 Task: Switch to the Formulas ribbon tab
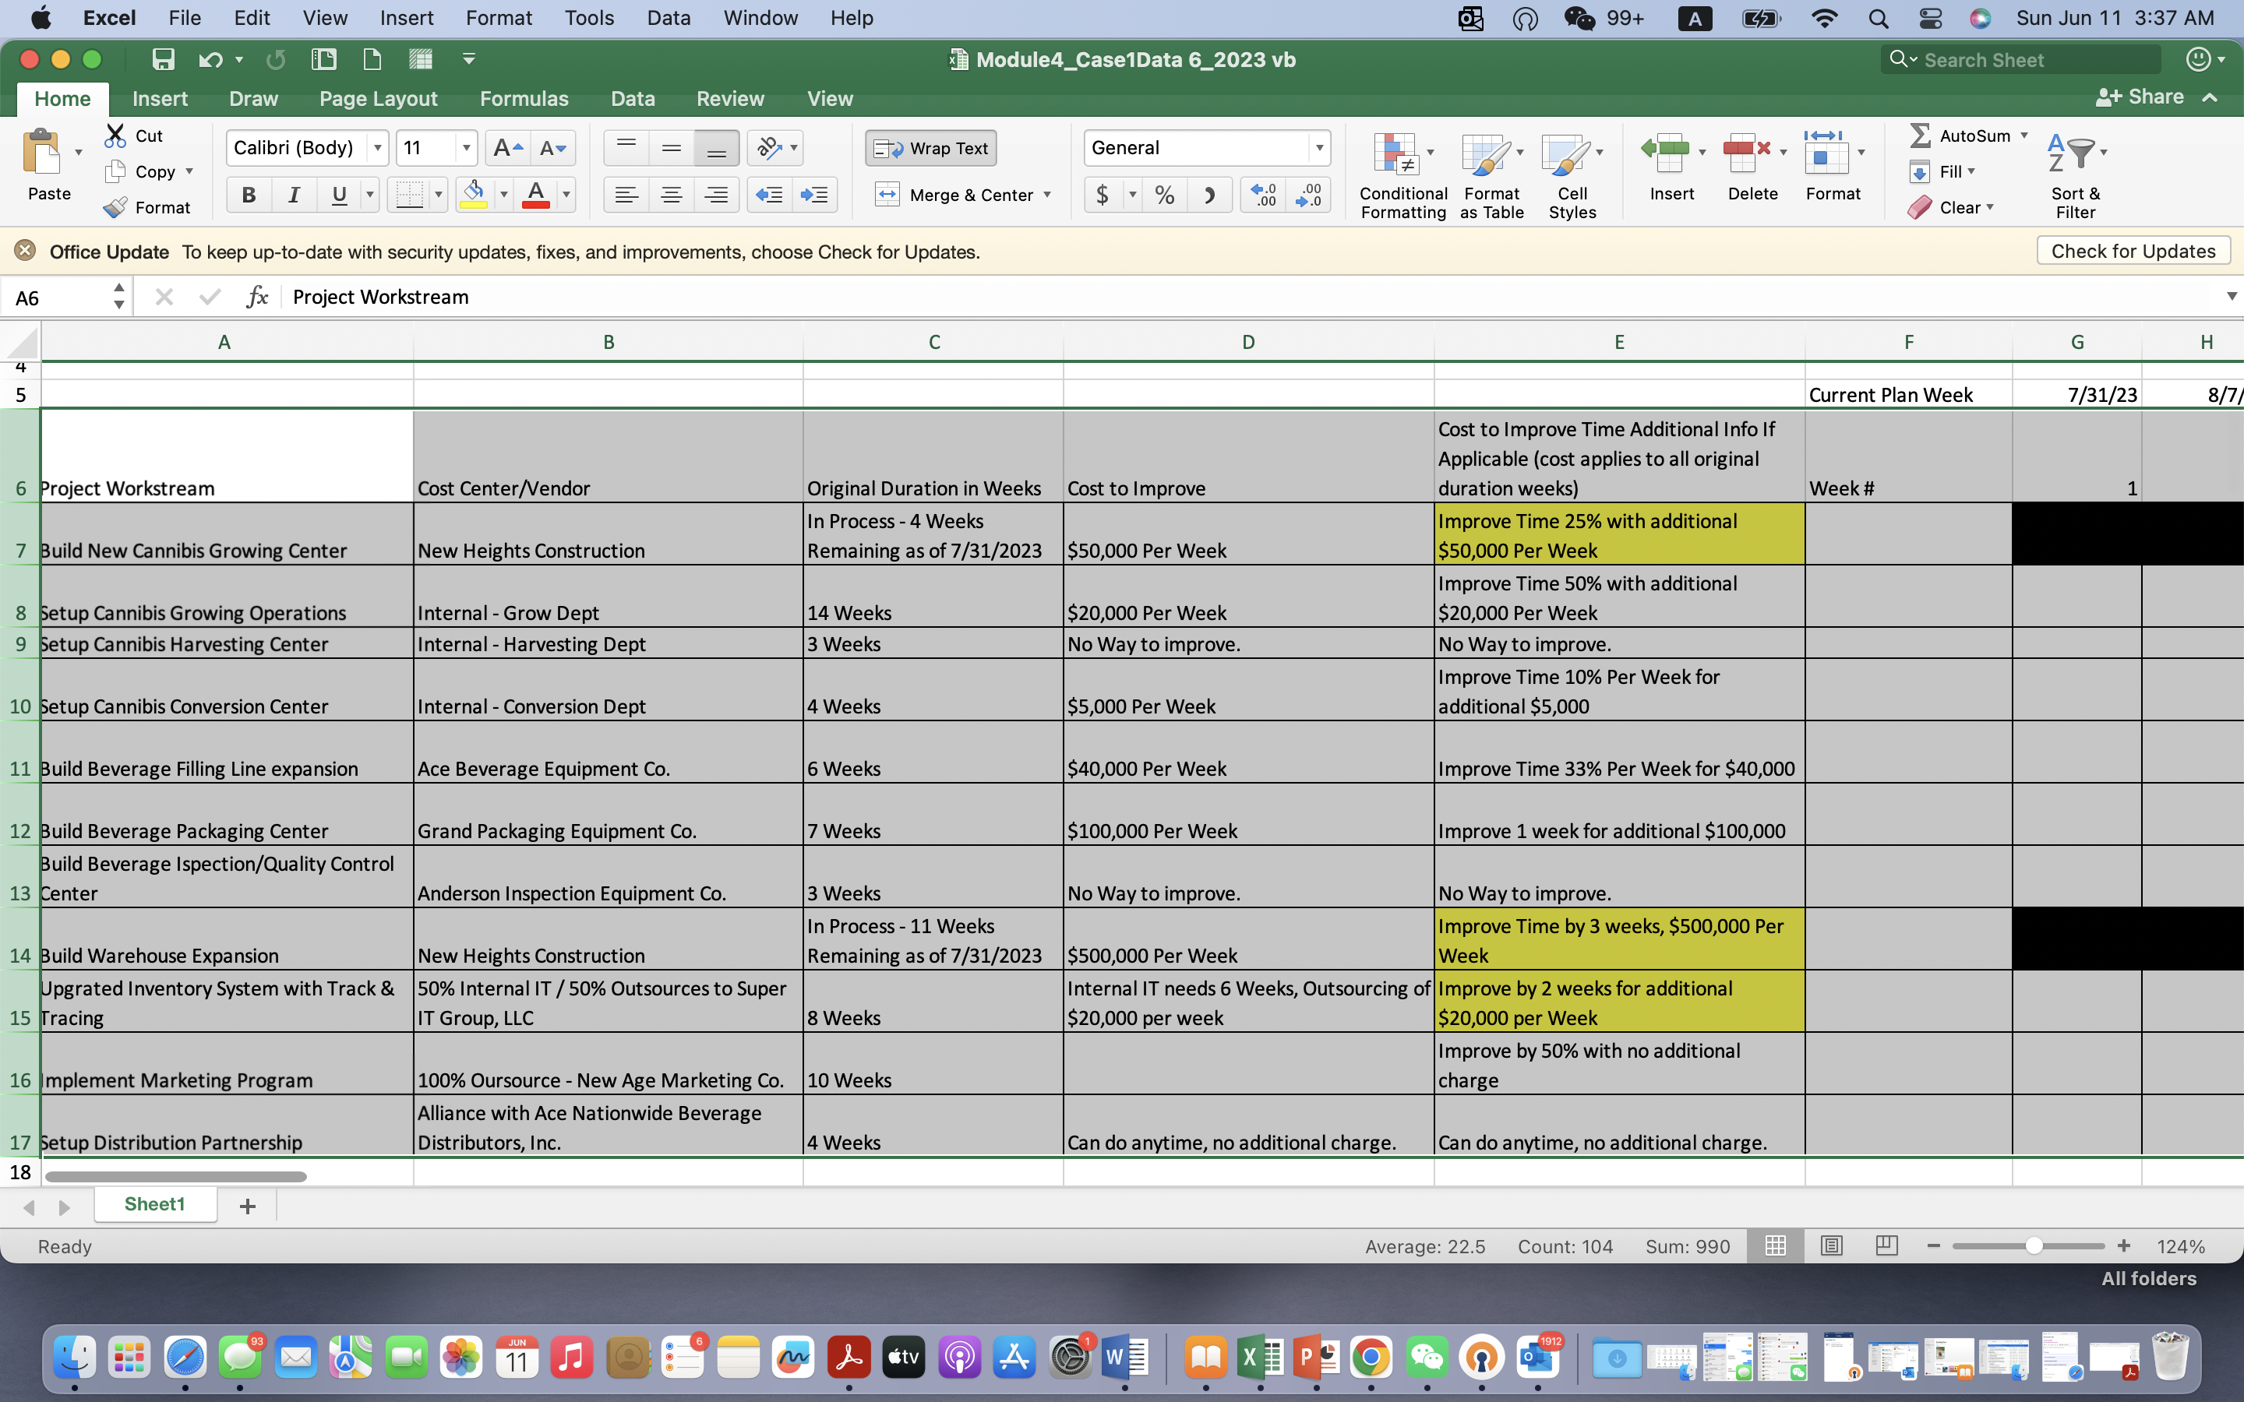[x=524, y=98]
